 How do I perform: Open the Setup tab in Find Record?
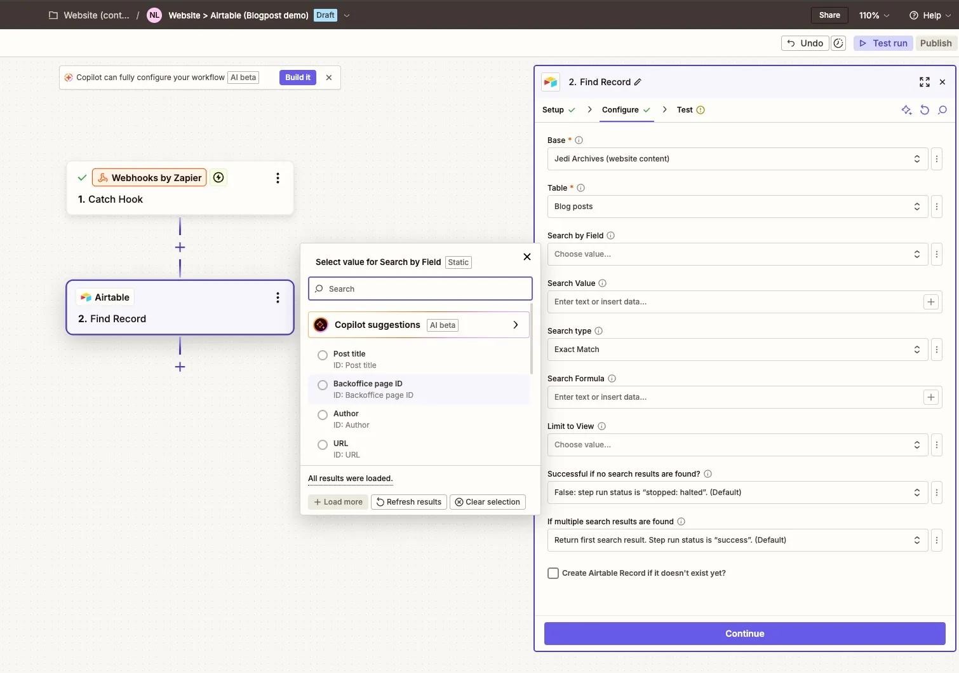coord(553,110)
